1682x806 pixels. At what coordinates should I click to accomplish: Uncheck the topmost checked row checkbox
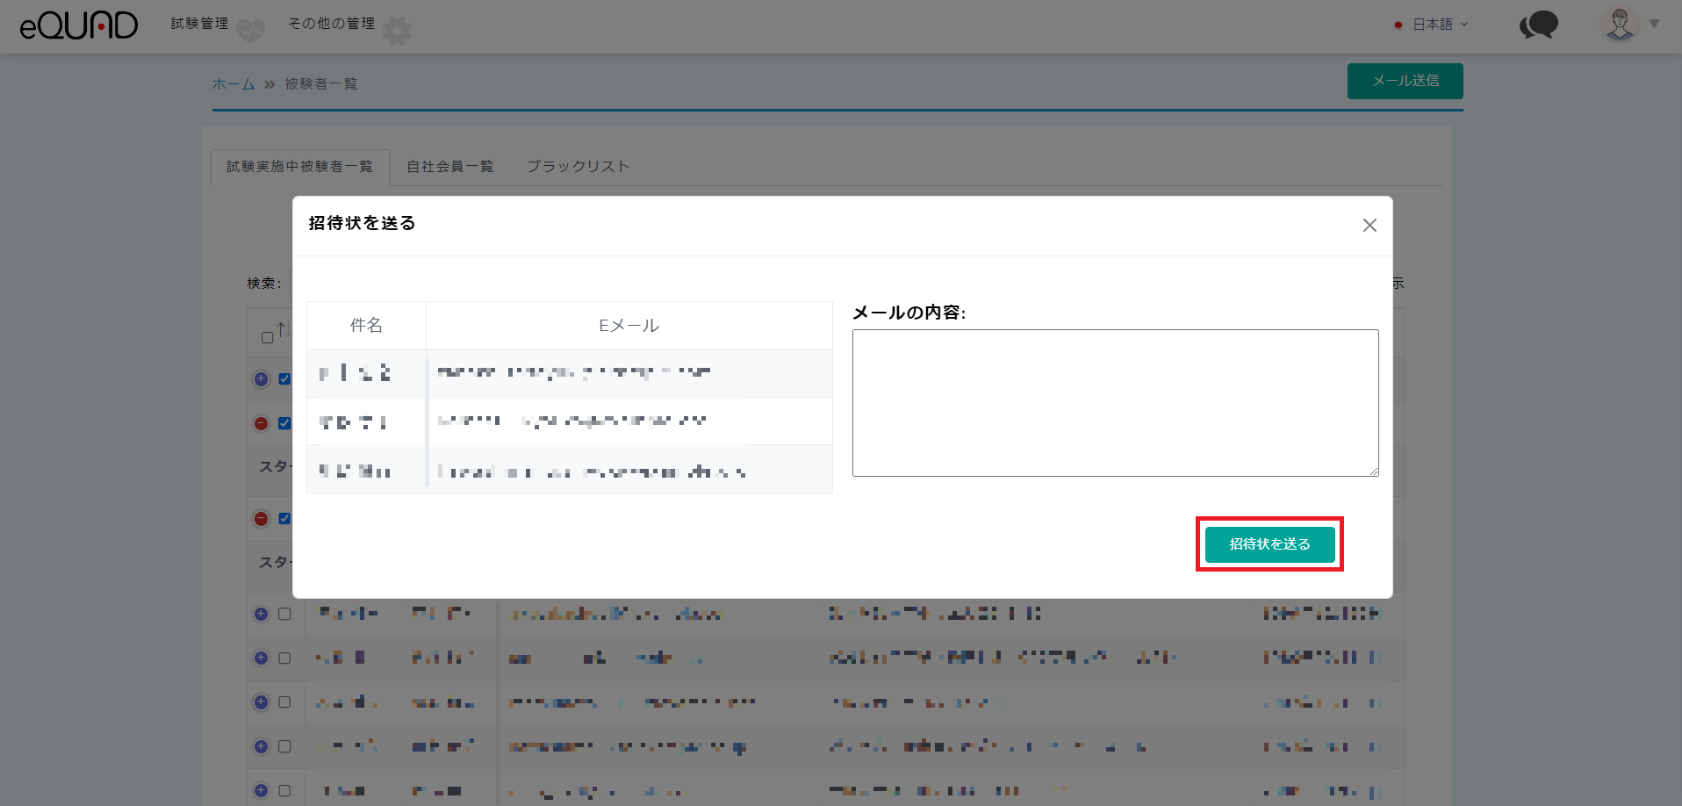point(284,379)
